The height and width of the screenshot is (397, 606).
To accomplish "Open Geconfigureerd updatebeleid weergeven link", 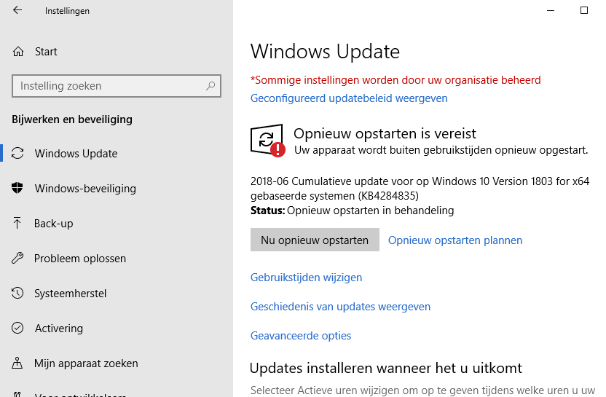I will click(349, 98).
